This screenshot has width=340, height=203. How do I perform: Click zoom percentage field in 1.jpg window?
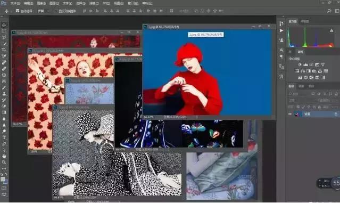(149, 117)
